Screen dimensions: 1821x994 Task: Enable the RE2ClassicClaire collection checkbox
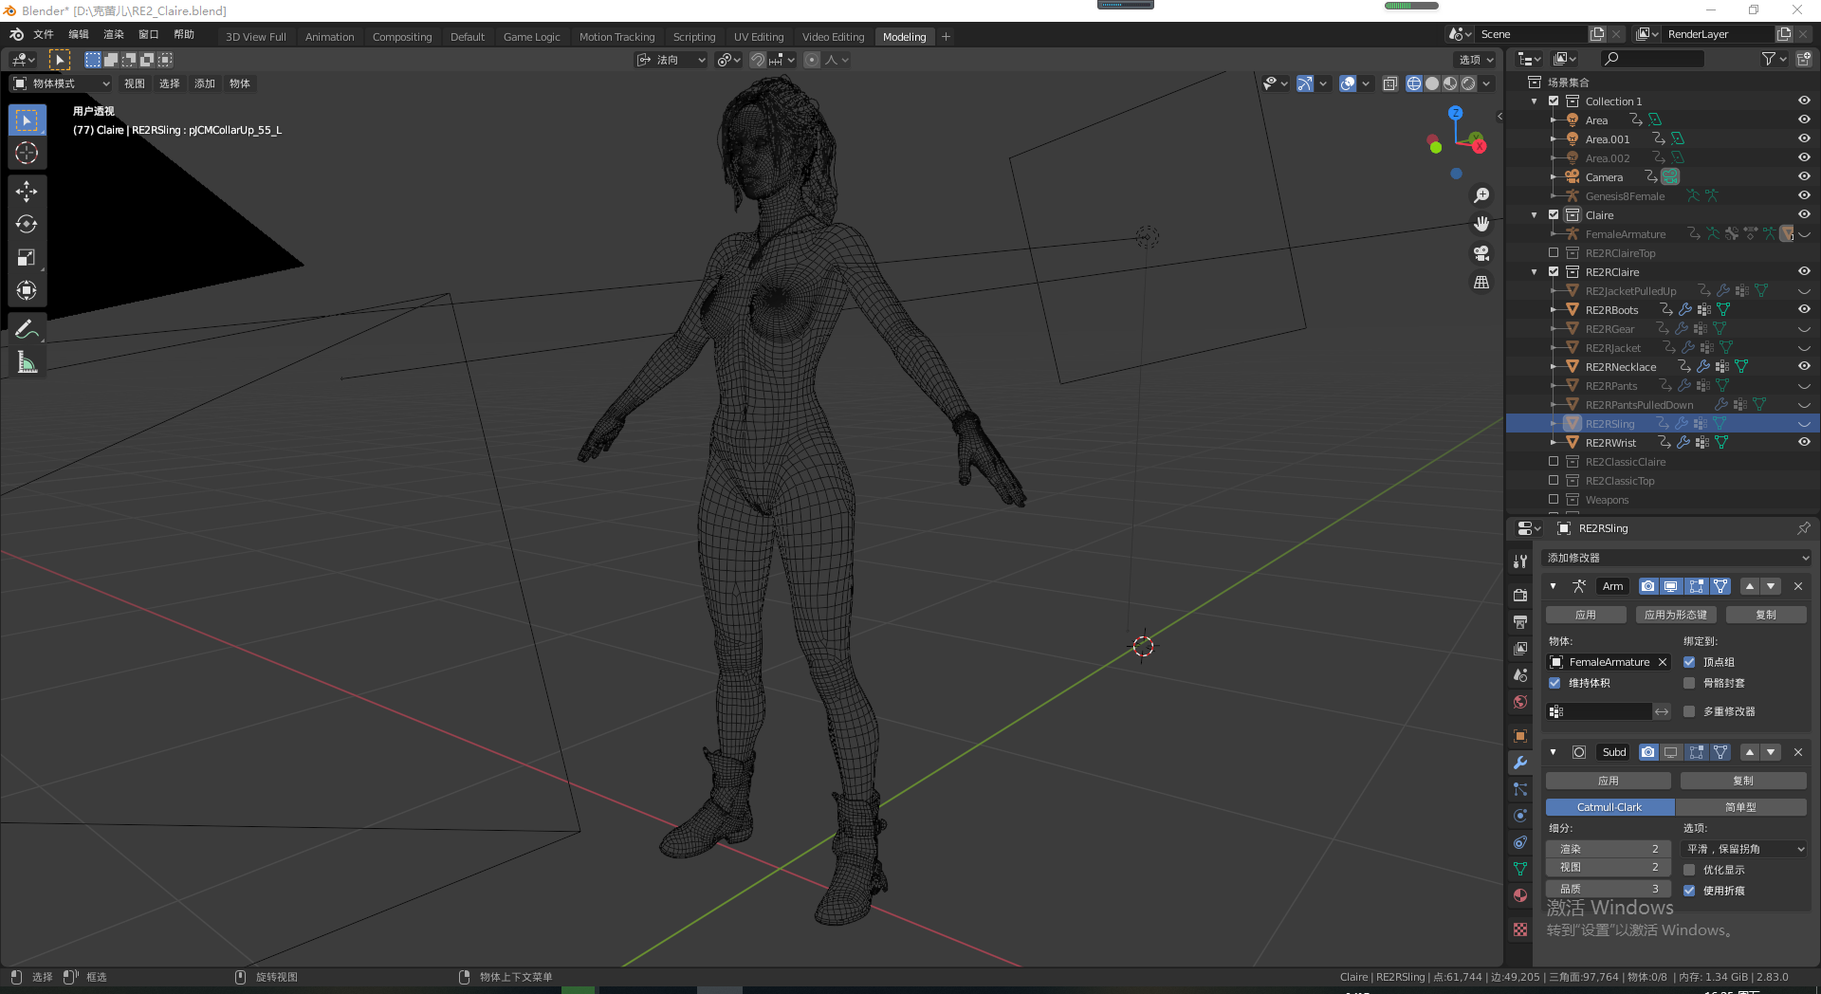point(1554,461)
